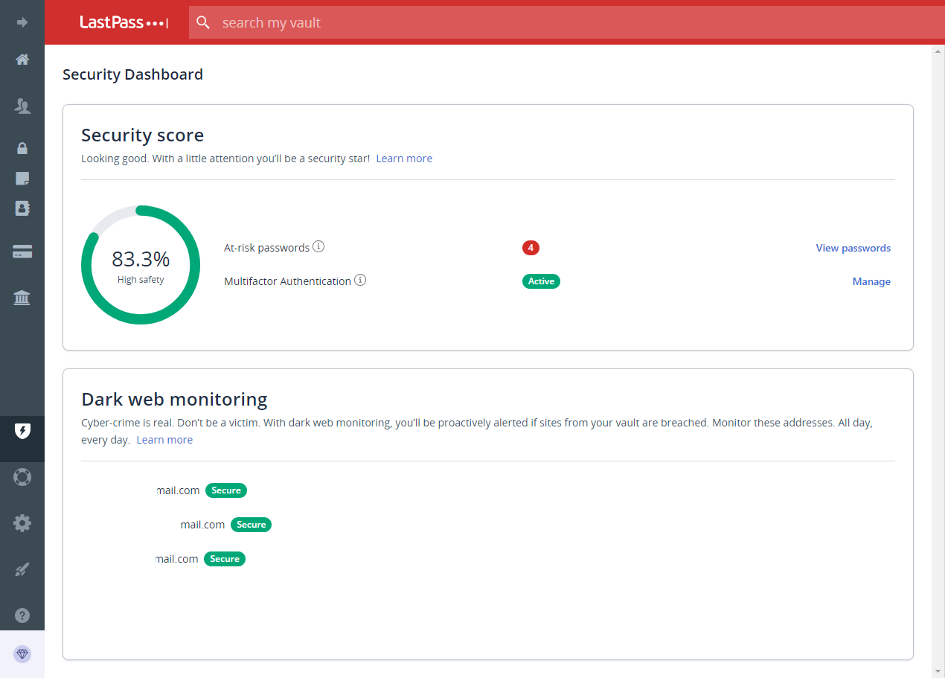Open Emergency Access lifebuoy icon
This screenshot has width=945, height=678.
pos(22,477)
